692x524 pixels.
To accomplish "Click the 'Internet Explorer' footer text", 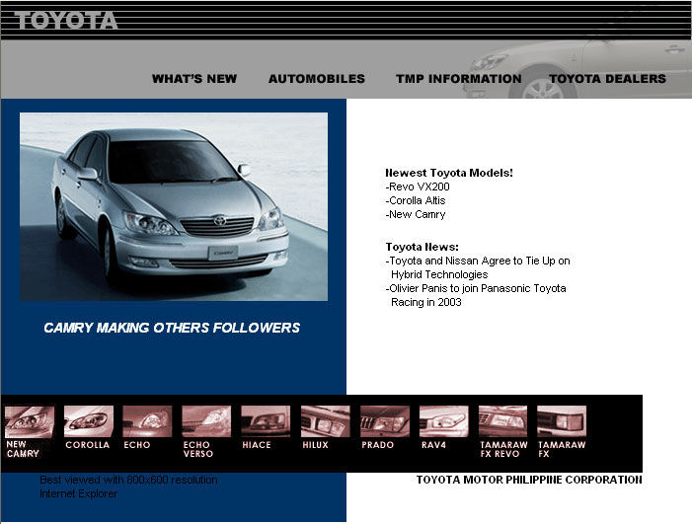I will coord(79,493).
